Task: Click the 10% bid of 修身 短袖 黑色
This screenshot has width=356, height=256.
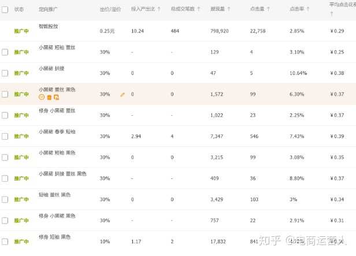Action: [105, 242]
